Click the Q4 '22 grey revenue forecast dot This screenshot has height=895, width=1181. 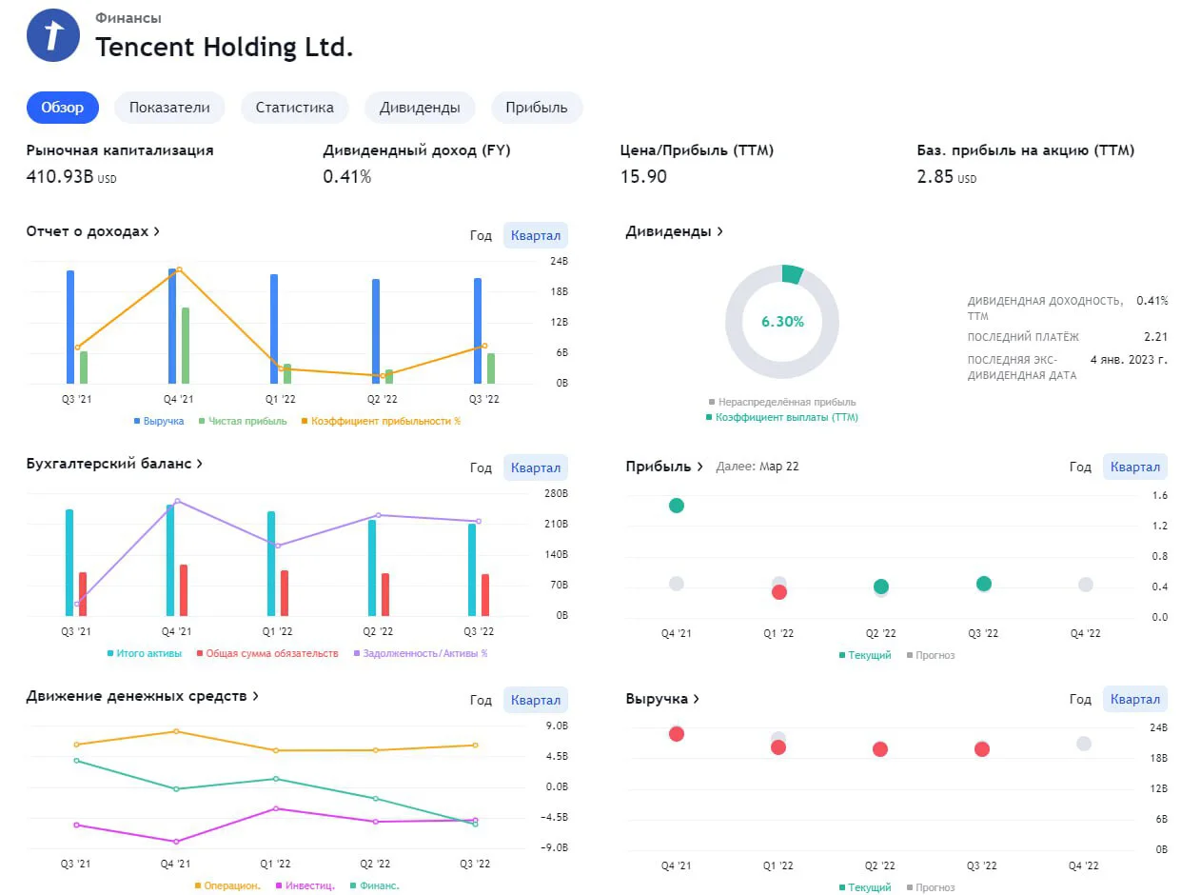(1084, 744)
